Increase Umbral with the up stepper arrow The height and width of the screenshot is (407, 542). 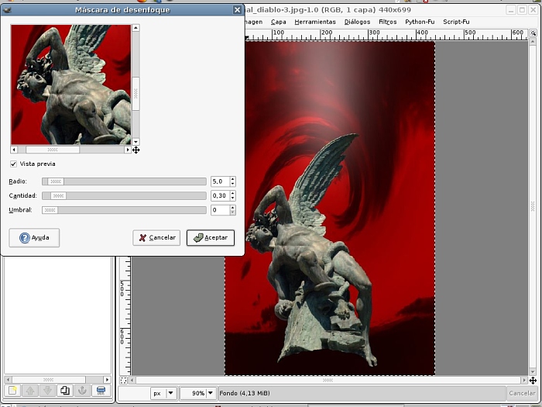pos(233,207)
